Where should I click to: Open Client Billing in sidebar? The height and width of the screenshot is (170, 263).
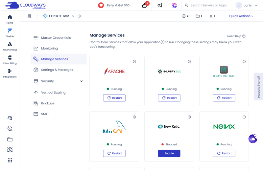[10, 58]
